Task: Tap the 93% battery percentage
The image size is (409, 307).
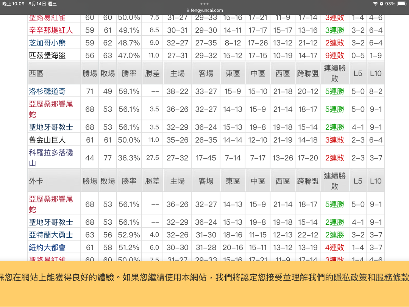Action: [390, 4]
